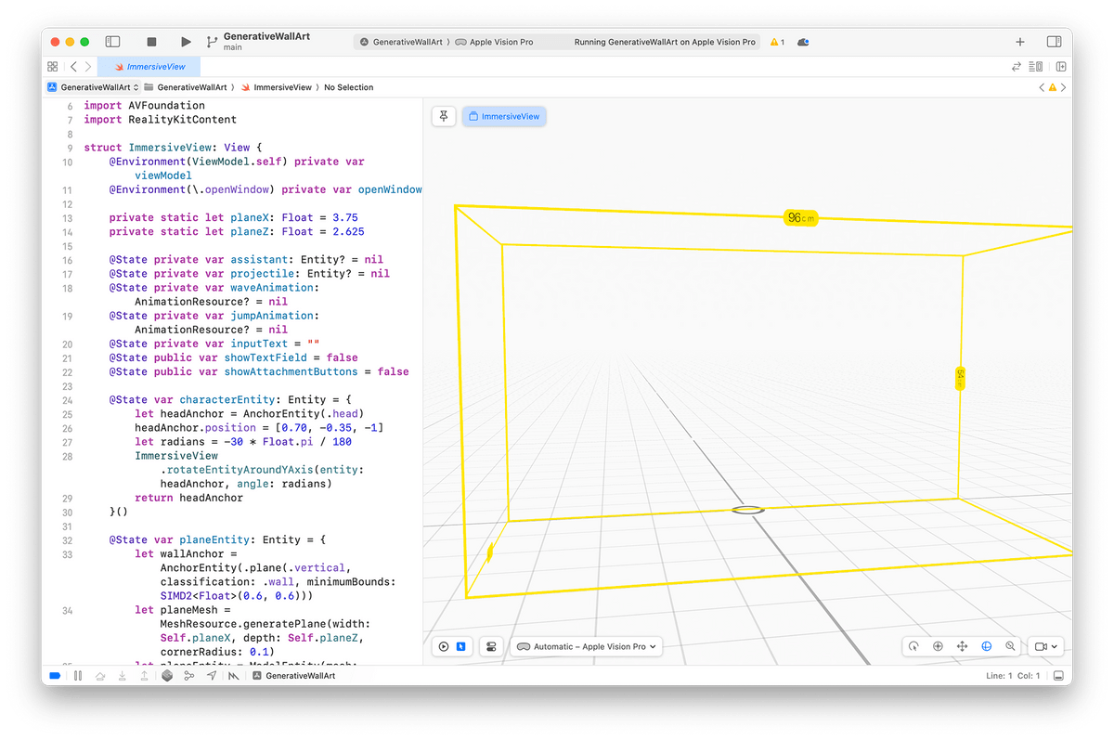Click the 96 cm dimension label
The height and width of the screenshot is (740, 1114).
[800, 217]
